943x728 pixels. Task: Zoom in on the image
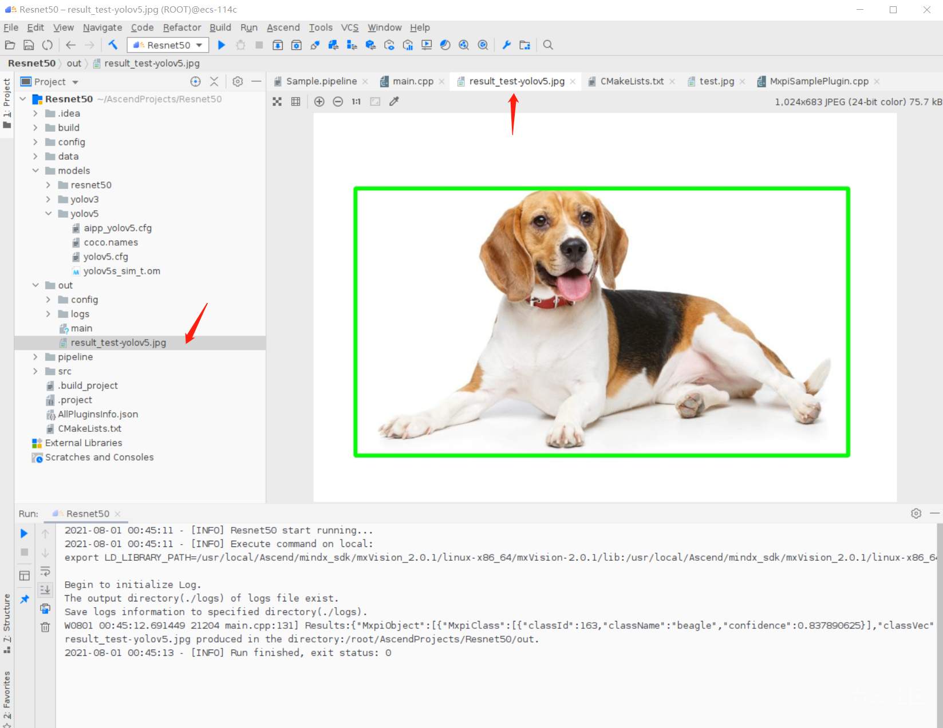pos(319,101)
